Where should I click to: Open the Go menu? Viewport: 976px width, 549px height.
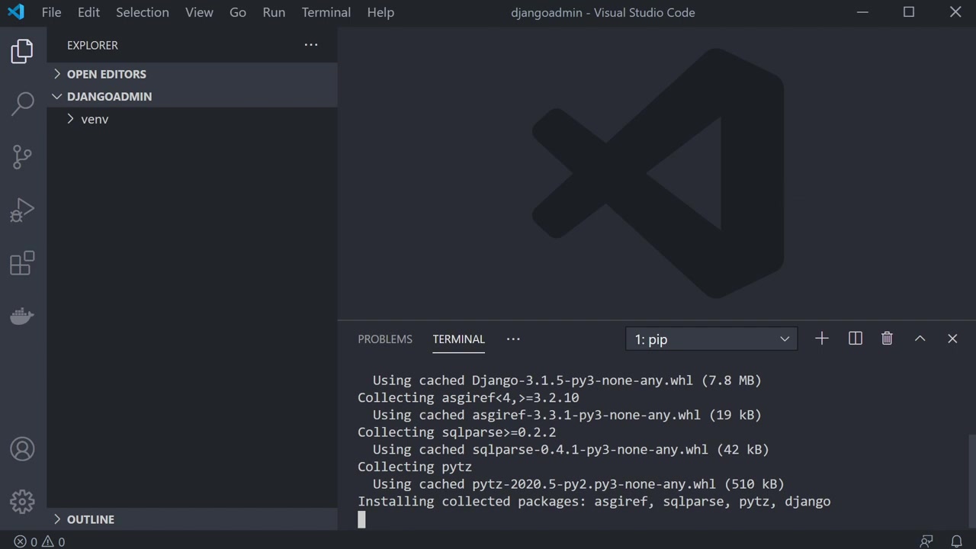[x=238, y=12]
